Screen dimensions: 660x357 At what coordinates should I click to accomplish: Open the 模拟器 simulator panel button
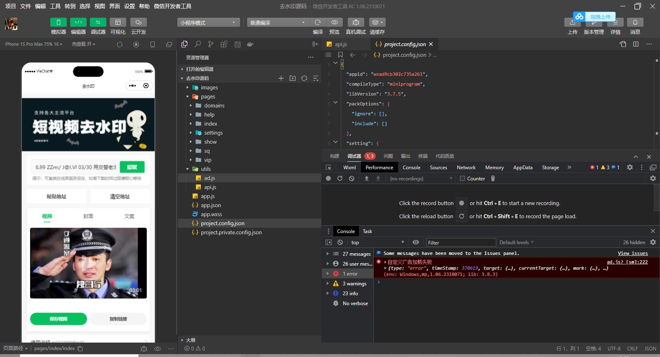point(58,22)
